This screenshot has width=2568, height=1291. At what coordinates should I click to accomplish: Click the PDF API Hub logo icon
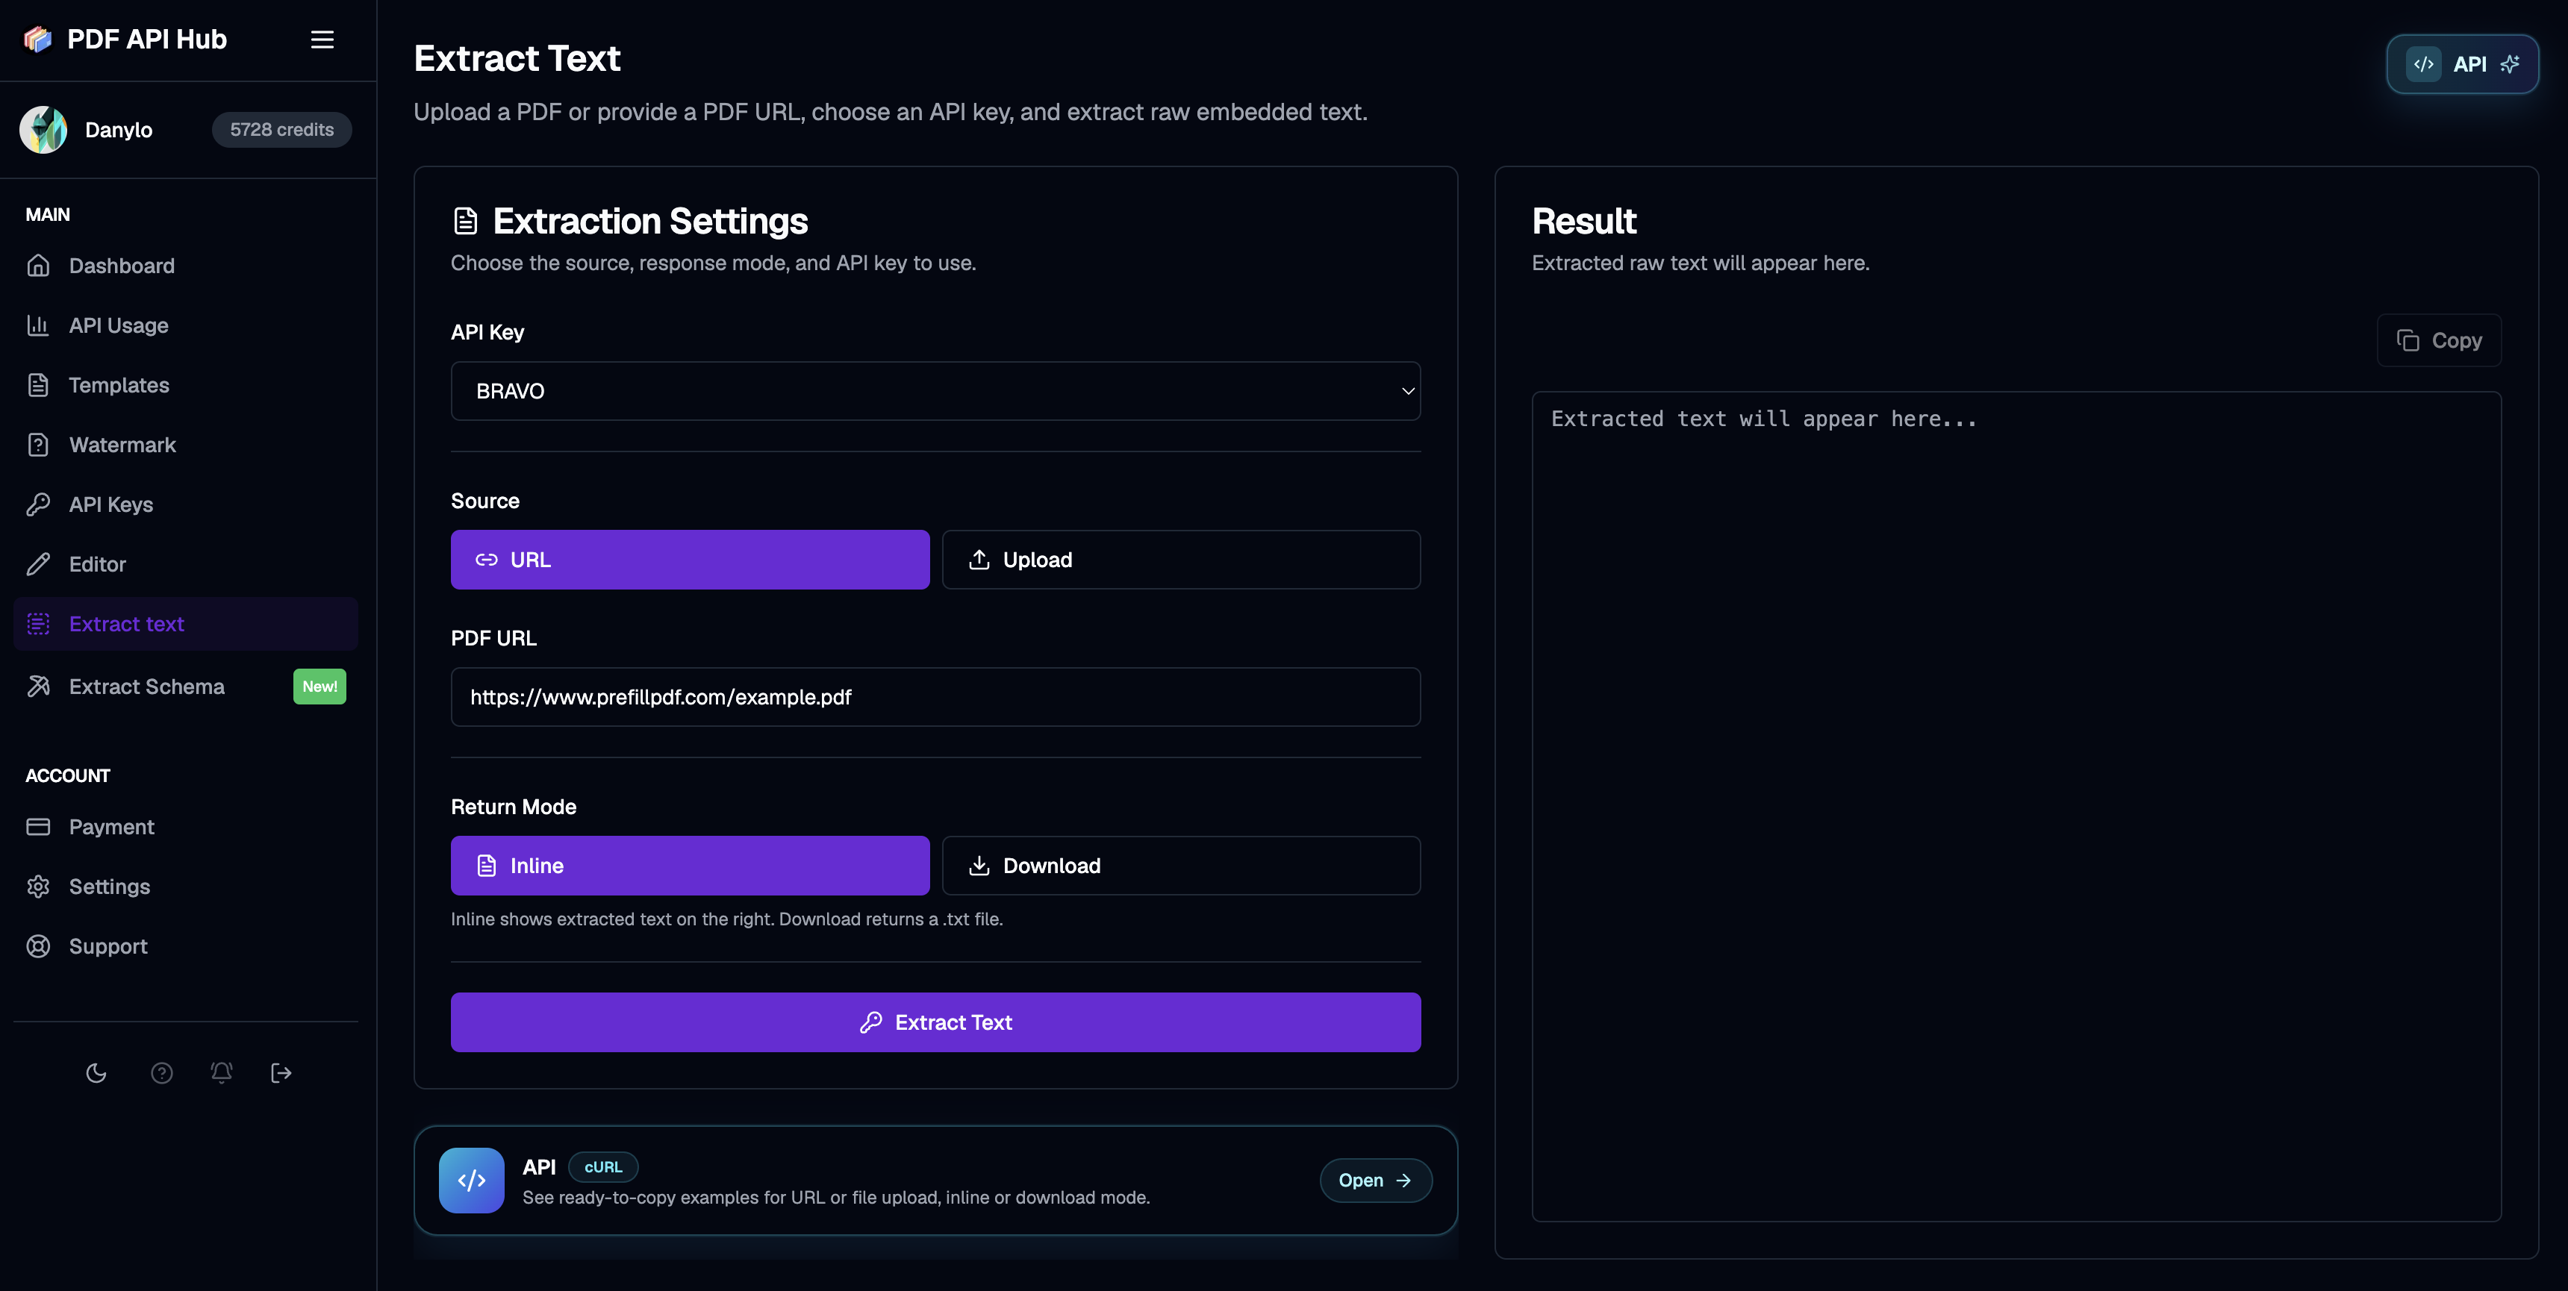coord(38,39)
